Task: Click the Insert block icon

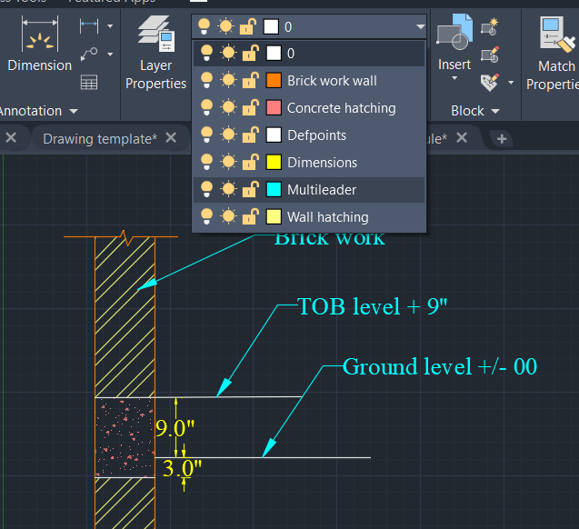Action: point(454,33)
